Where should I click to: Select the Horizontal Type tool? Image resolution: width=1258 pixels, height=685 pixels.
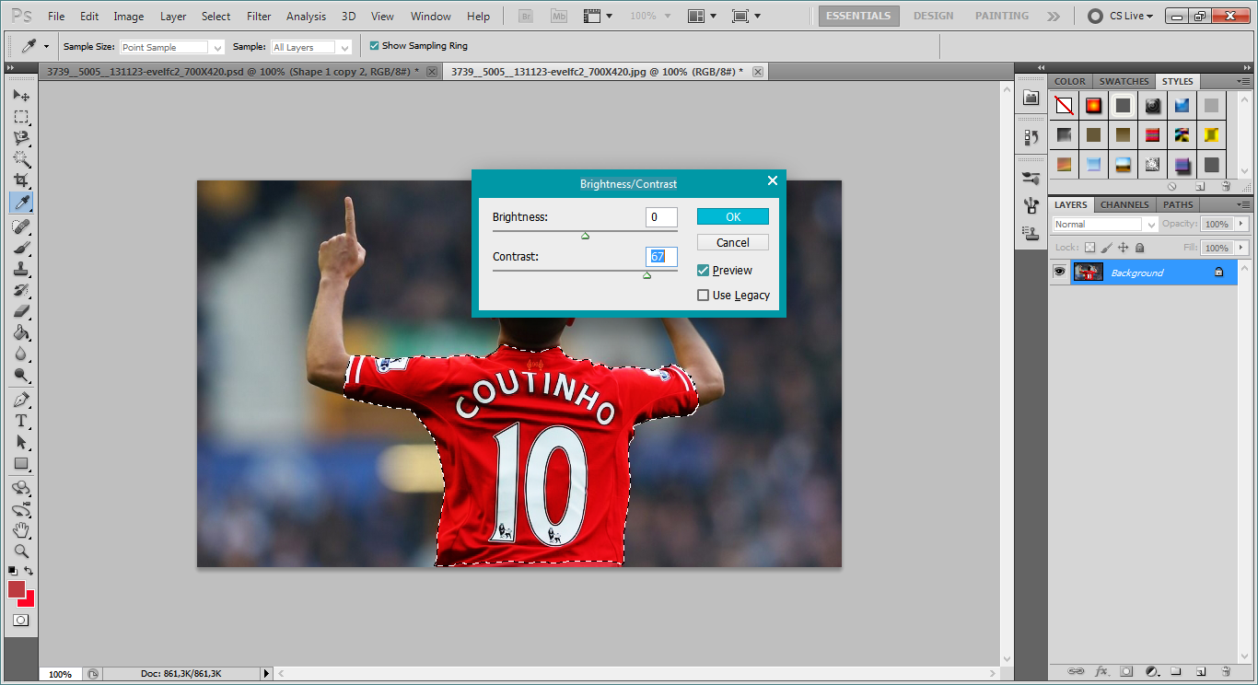(x=21, y=421)
